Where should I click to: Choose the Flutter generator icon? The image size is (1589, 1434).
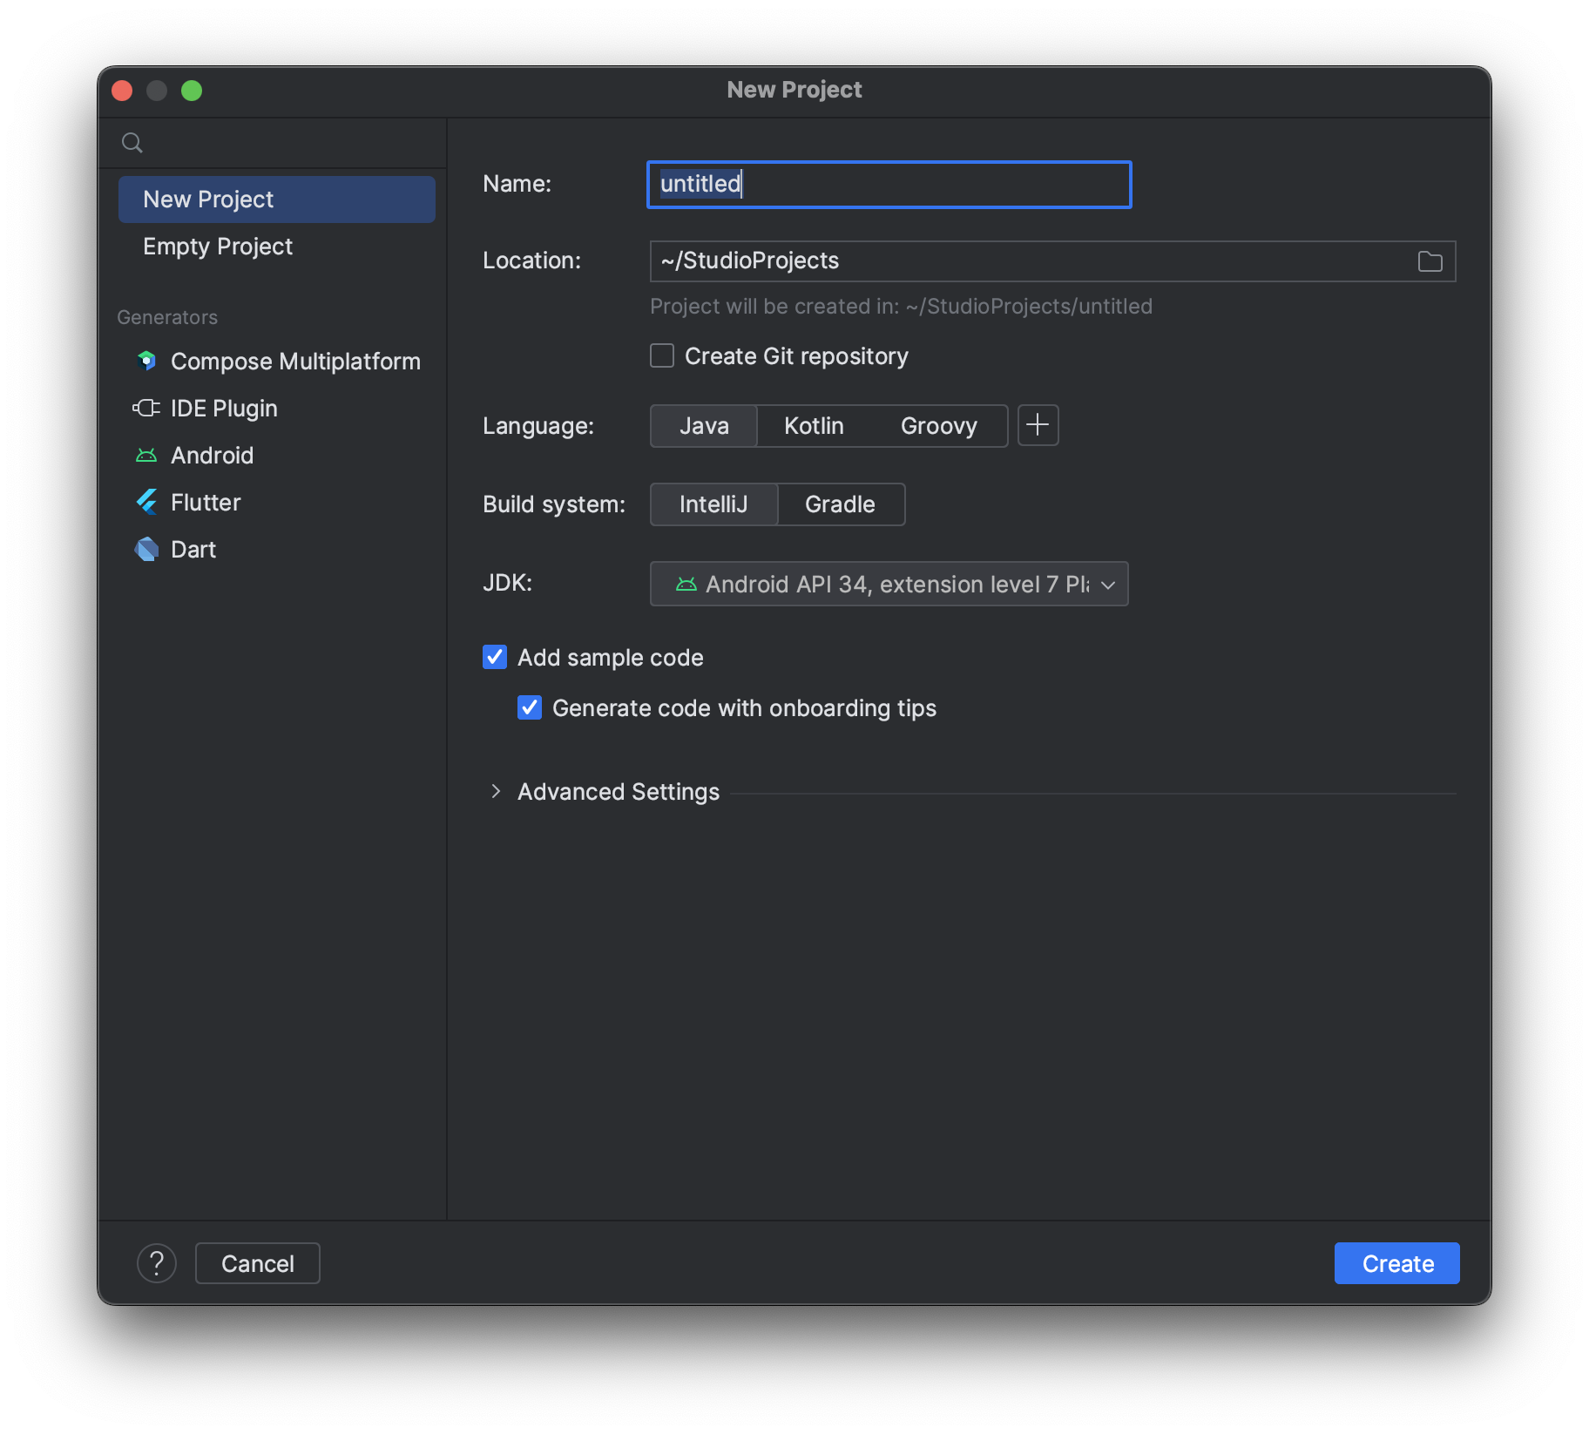coord(146,502)
